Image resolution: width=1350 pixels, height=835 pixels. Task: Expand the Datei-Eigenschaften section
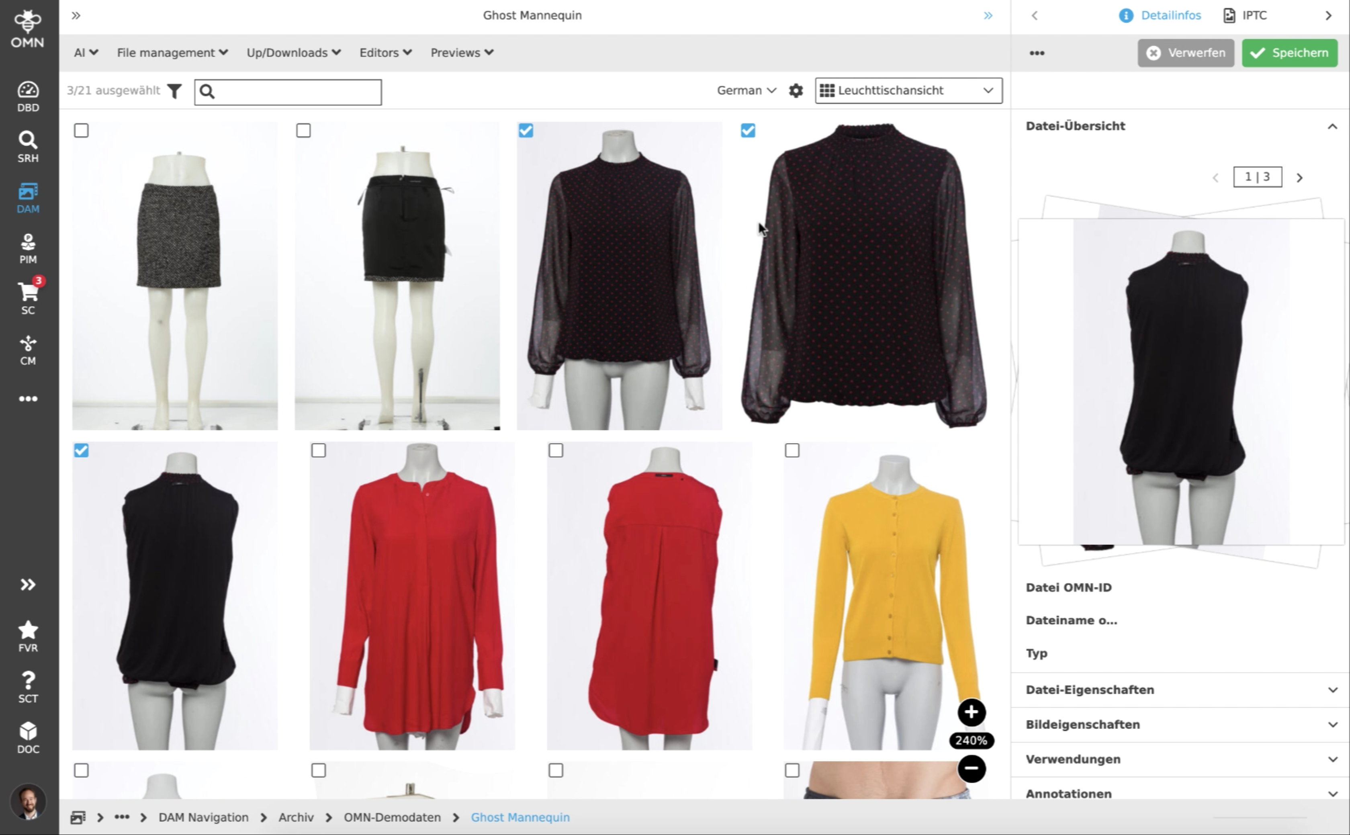pyautogui.click(x=1179, y=690)
